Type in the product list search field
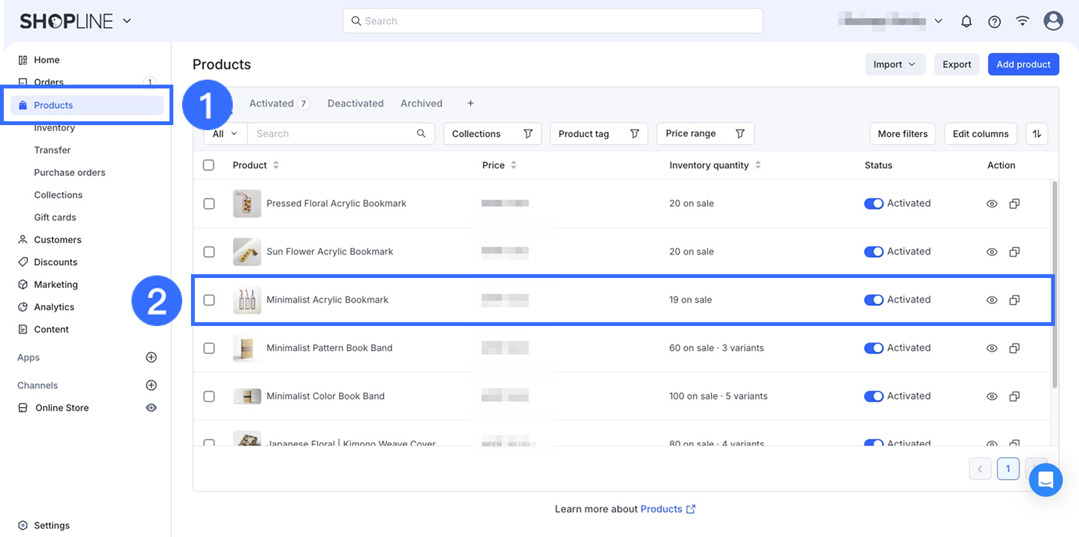Image resolution: width=1079 pixels, height=537 pixels. tap(332, 134)
